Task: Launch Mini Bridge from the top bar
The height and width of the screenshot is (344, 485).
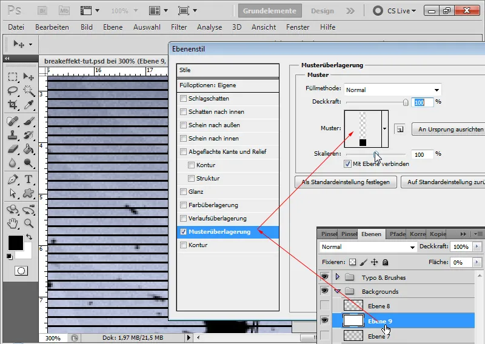Action: click(64, 11)
